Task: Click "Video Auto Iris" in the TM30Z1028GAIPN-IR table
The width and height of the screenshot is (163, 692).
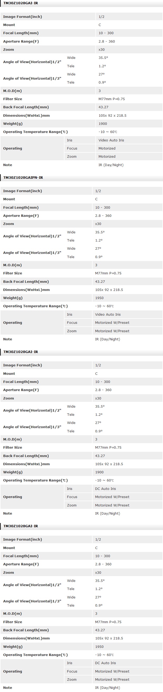Action: [108, 314]
